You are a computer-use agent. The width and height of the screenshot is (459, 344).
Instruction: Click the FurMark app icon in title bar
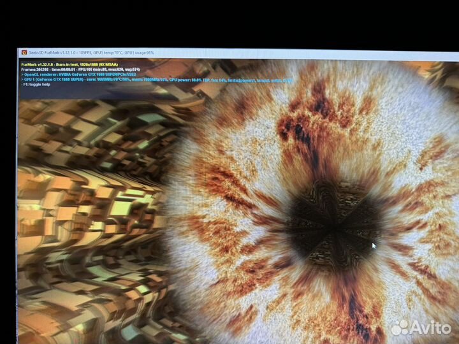tap(24, 52)
